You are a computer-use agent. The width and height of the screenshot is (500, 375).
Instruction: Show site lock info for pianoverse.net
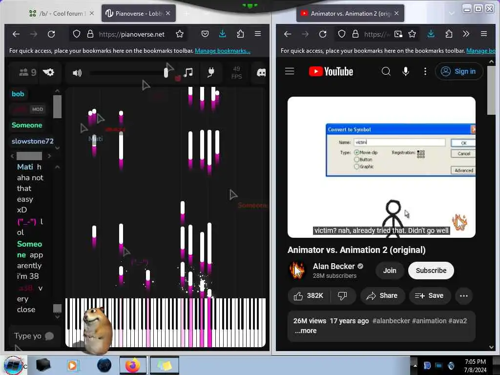(x=90, y=34)
